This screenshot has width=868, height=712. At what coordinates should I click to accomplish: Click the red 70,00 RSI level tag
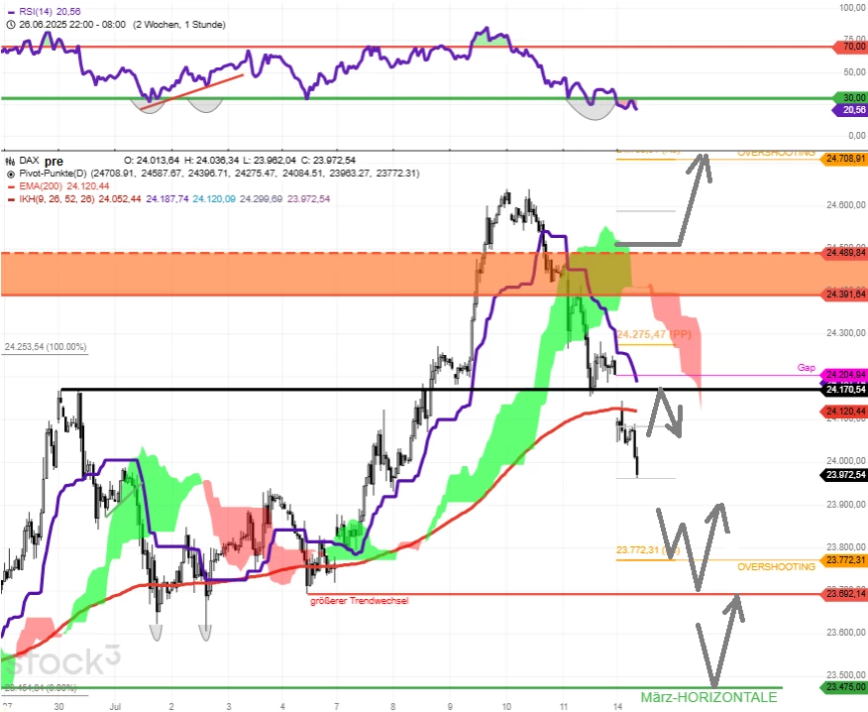852,47
